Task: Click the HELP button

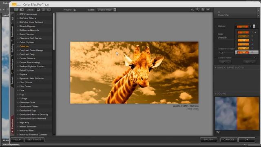Action: coord(17,140)
